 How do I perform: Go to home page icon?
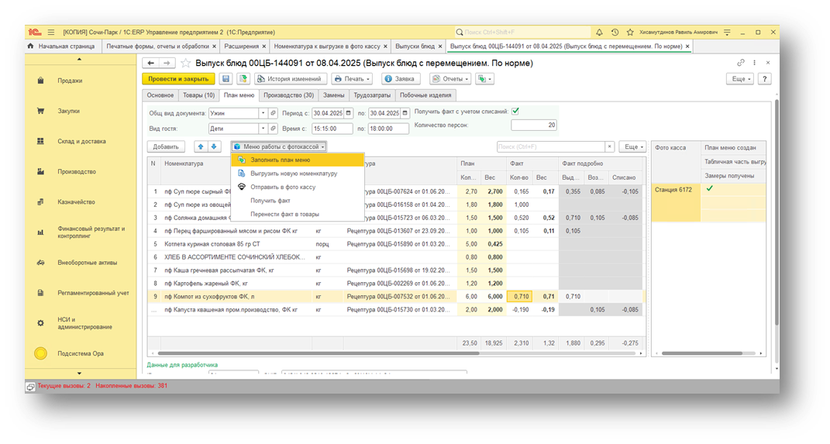(x=31, y=46)
